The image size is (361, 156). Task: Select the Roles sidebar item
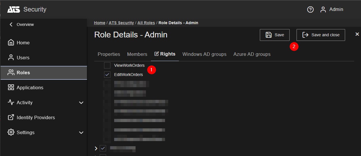tap(23, 73)
